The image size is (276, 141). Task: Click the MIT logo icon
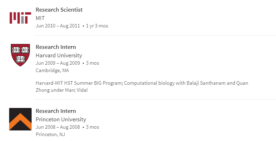coord(20,18)
